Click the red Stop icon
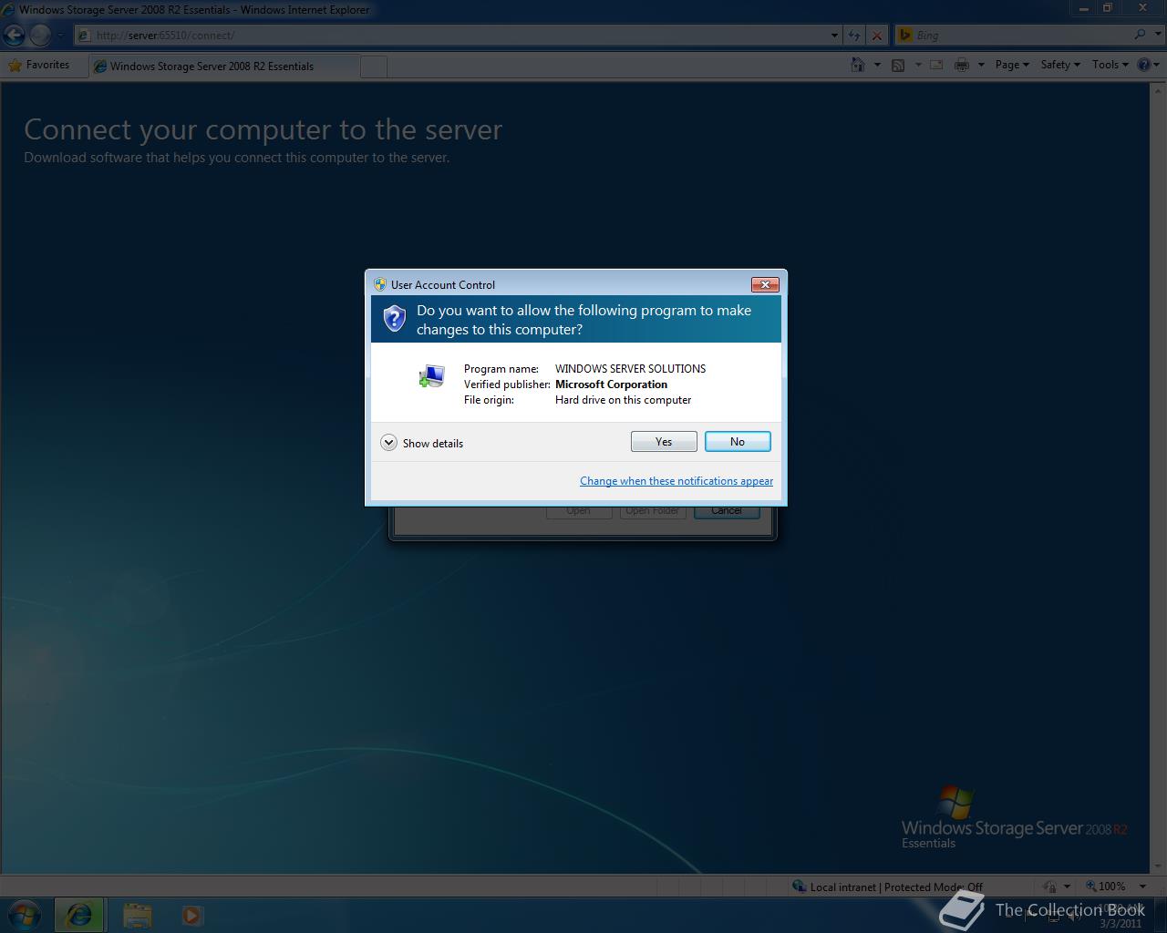This screenshot has width=1167, height=933. click(x=877, y=36)
